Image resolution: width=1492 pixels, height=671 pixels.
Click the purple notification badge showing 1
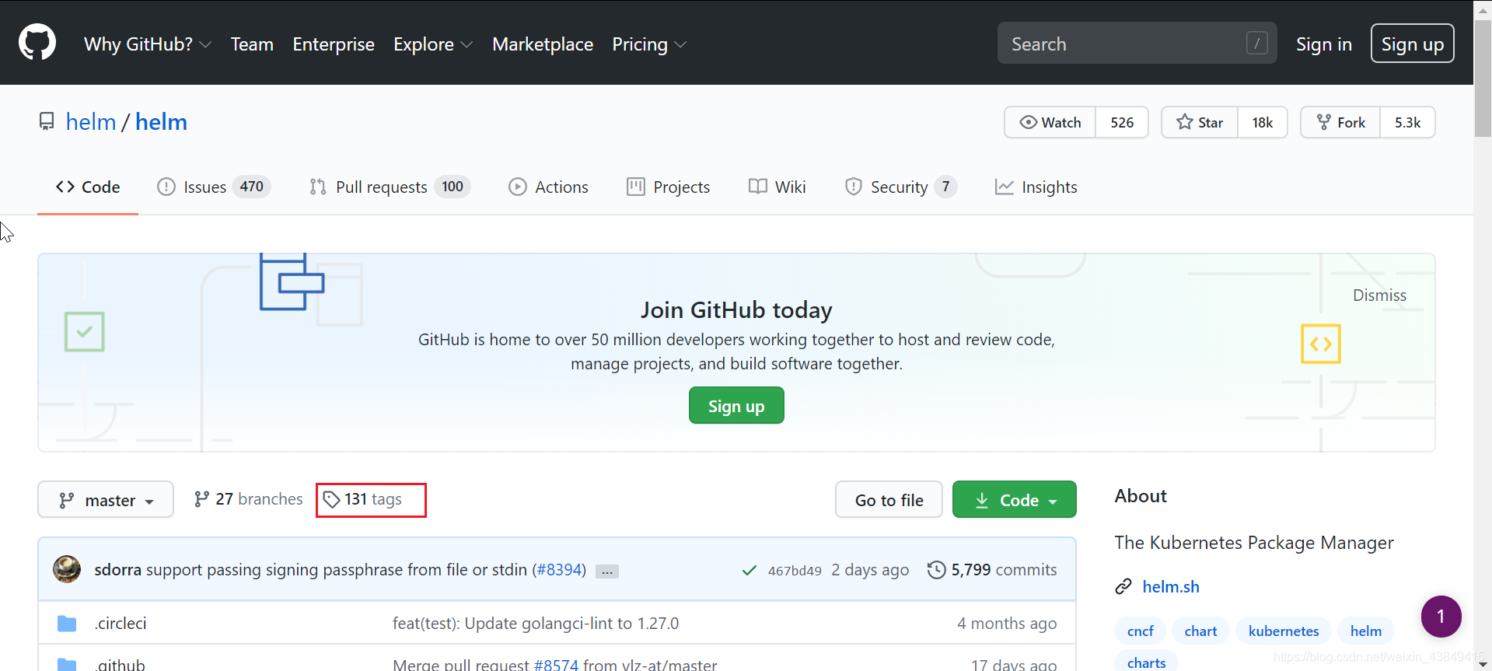[1441, 617]
